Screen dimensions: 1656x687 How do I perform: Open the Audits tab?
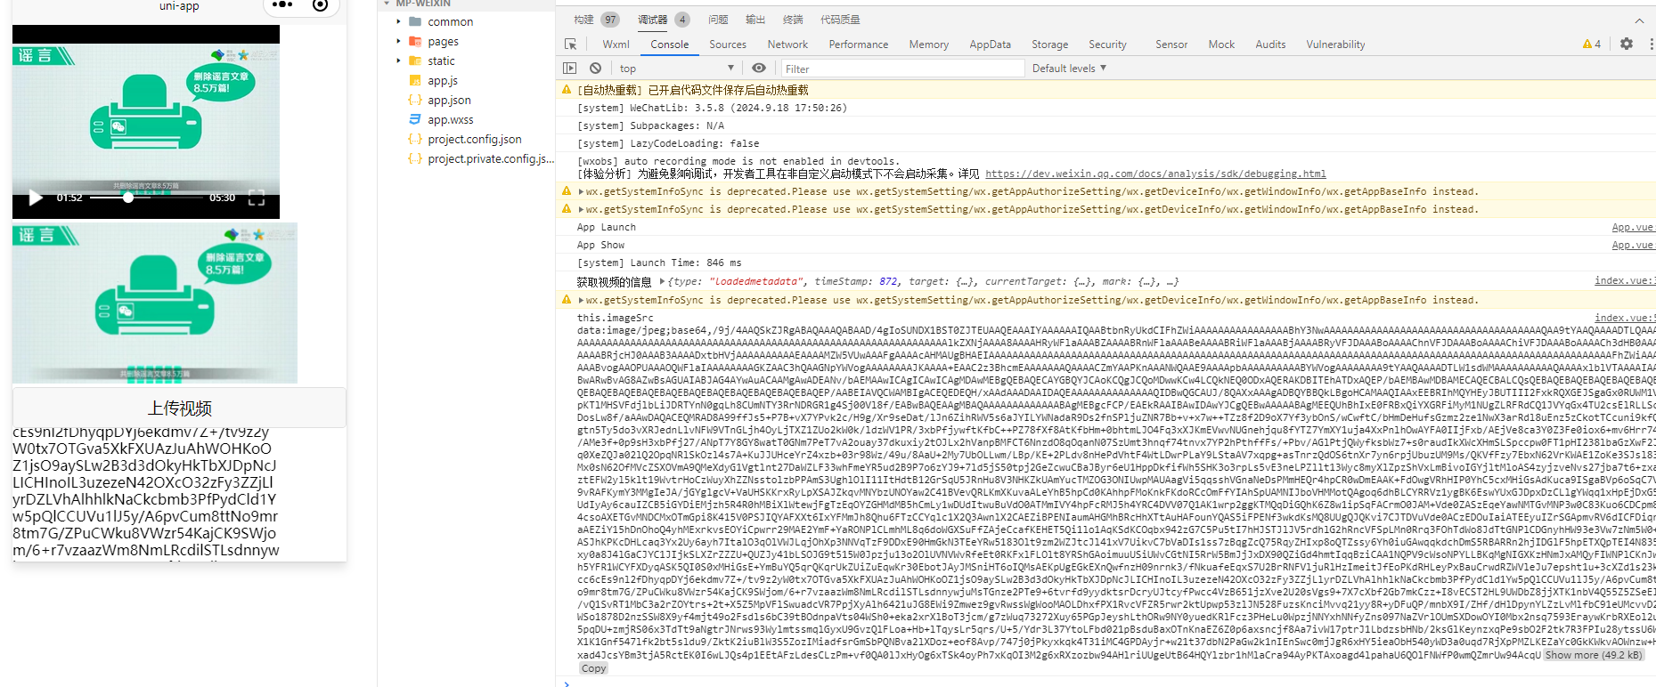1270,44
